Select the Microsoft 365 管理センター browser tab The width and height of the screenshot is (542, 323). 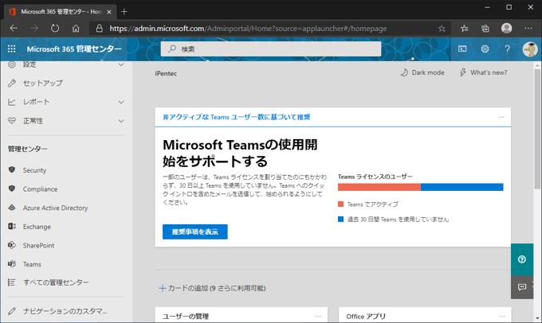tap(61, 12)
